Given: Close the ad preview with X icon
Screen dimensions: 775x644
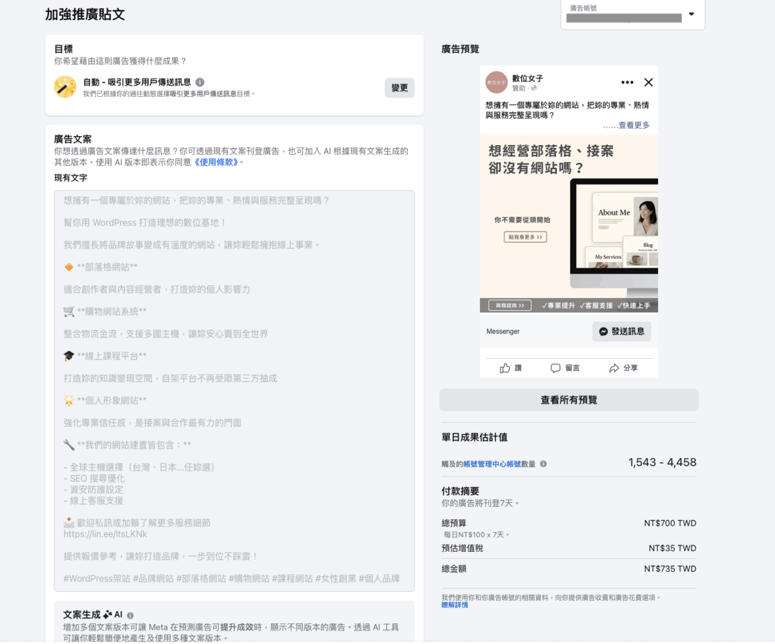Looking at the screenshot, I should click(649, 82).
